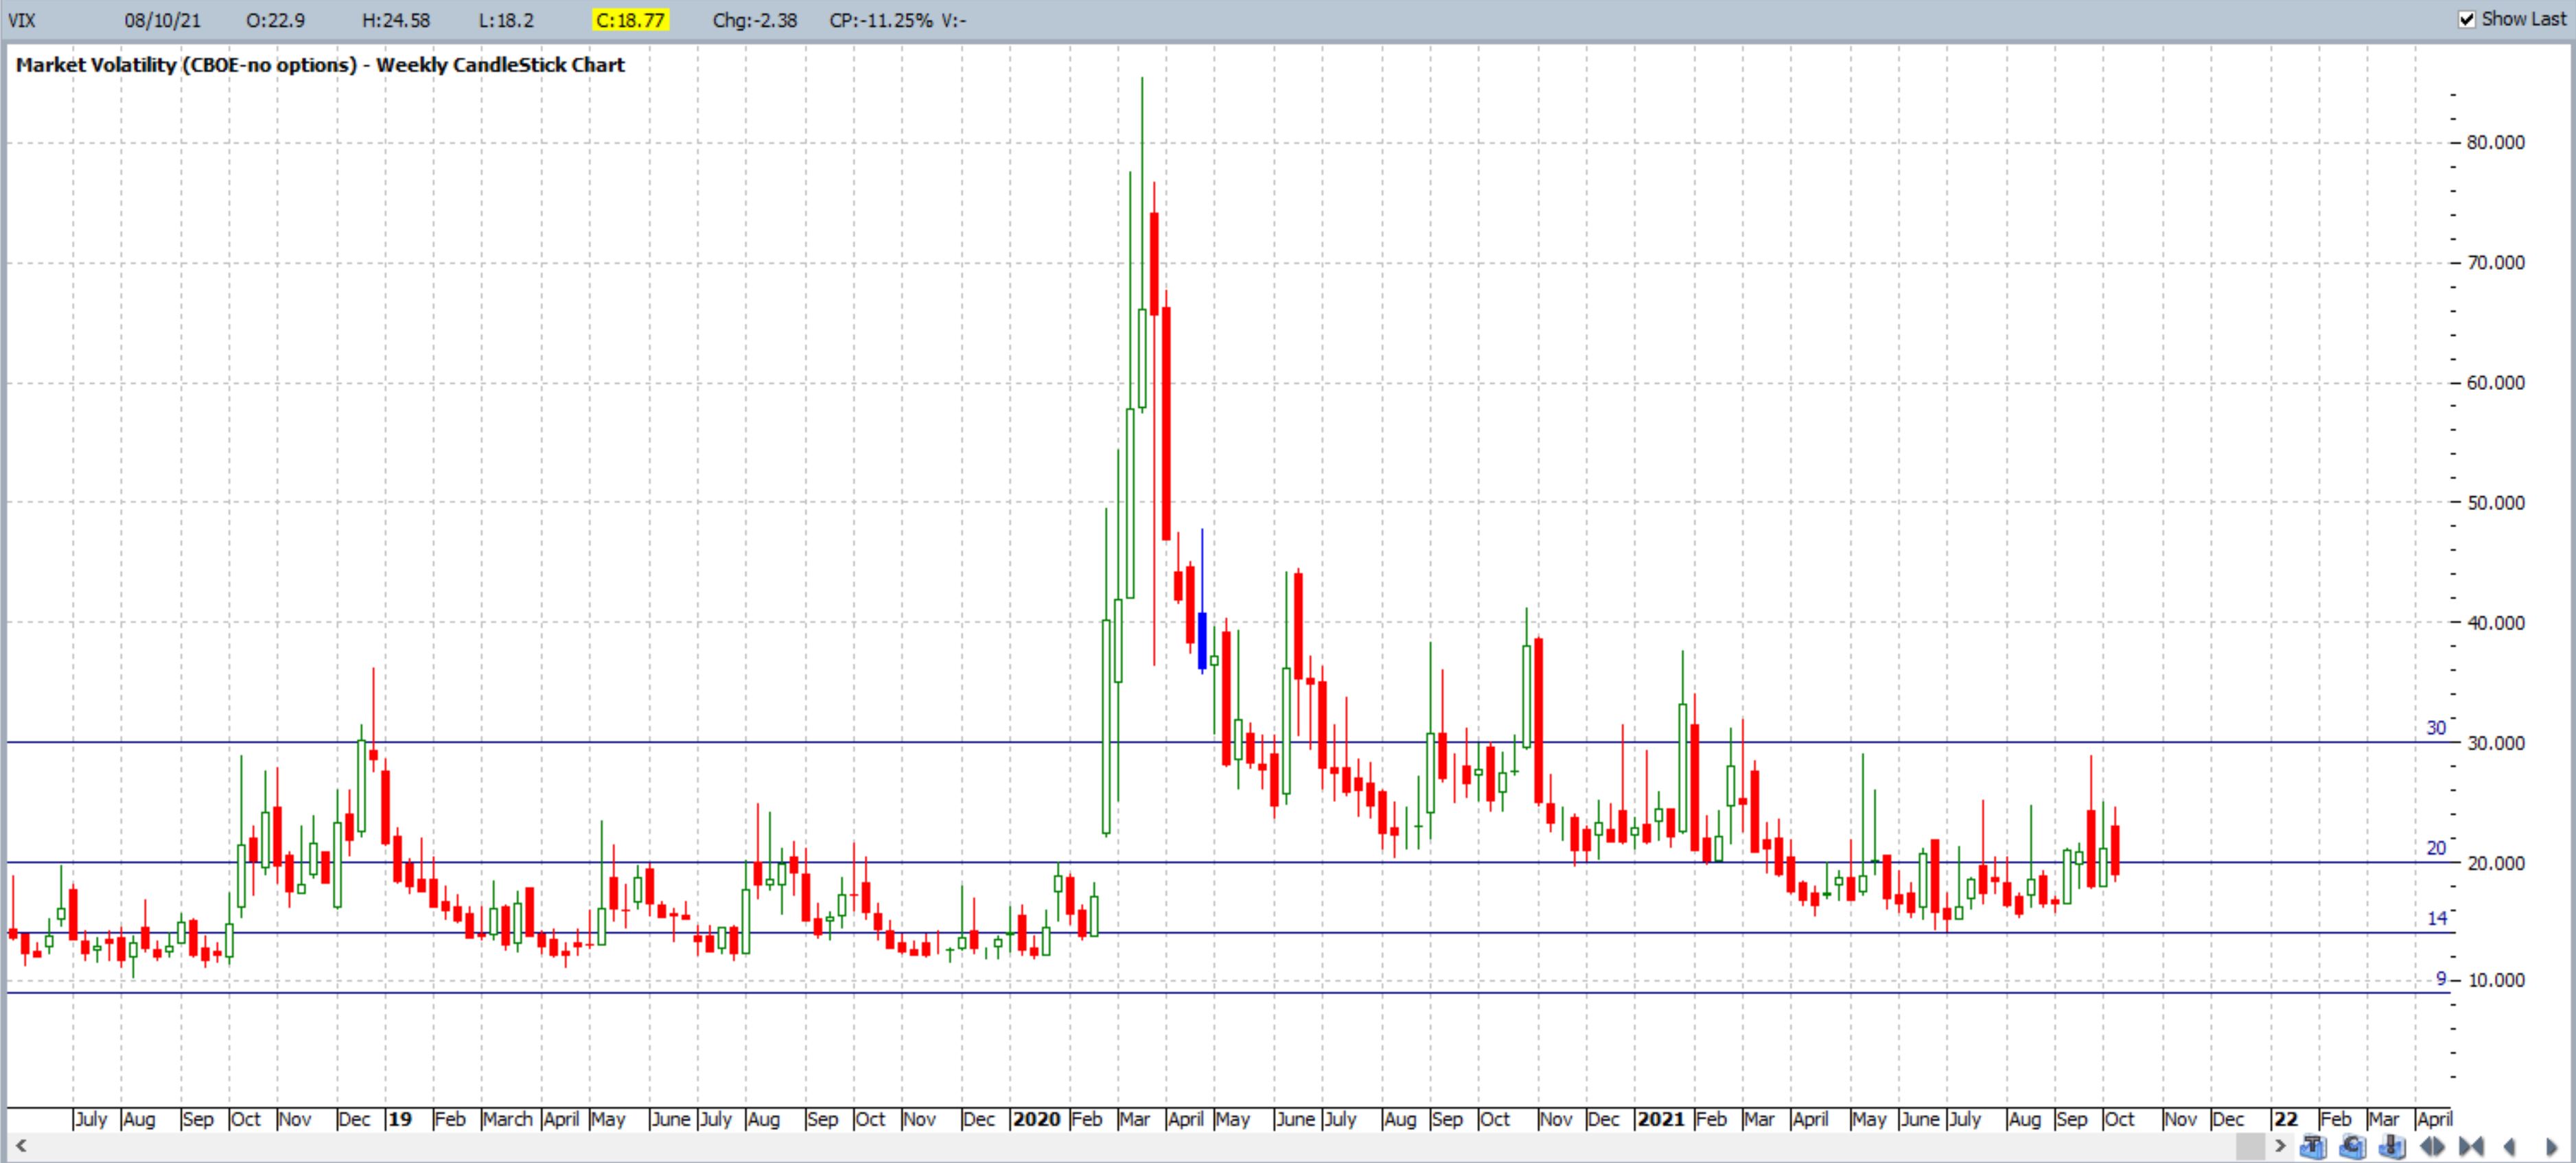The width and height of the screenshot is (2576, 1163).
Task: Click the blue 20 horizontal line label
Action: coord(2436,848)
